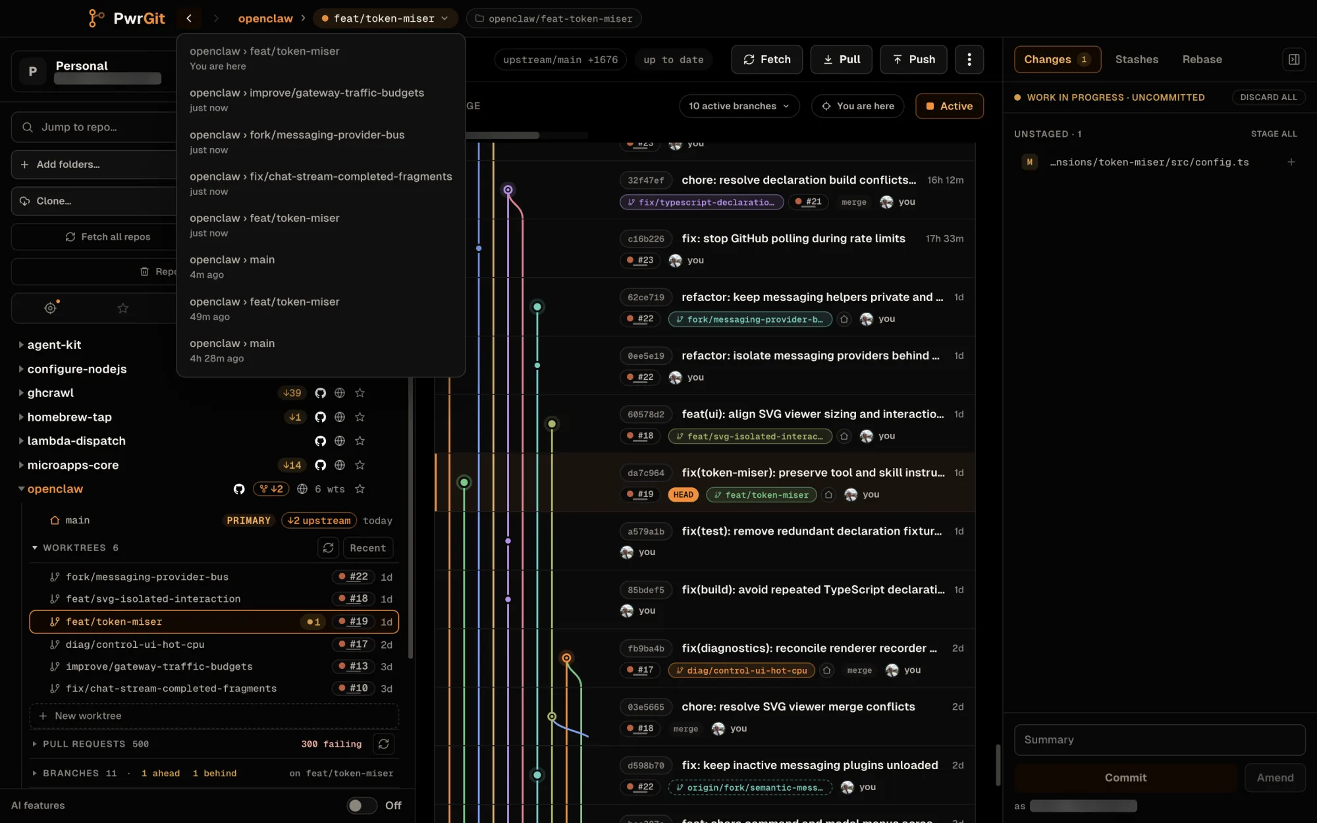Viewport: 1317px width, 823px height.
Task: Collapse the openclaw repository tree
Action: point(21,489)
